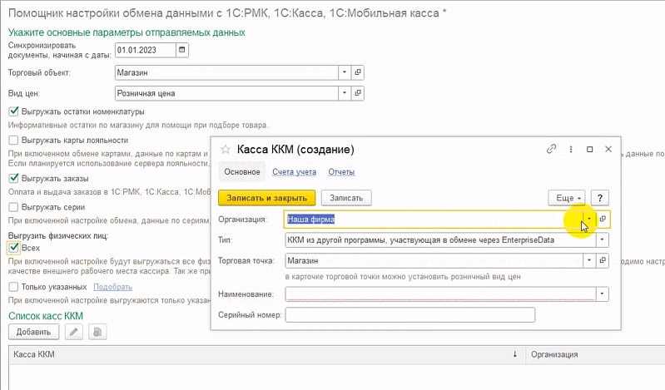
Task: Toggle sort arrow in Касса ККМ column header
Action: tap(515, 354)
